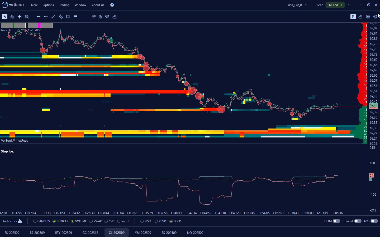Toggle the dollar sign price button
The height and width of the screenshot is (237, 380).
coord(353,17)
